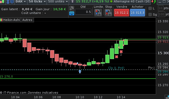Click the 15 270 price axis label
The image size is (169, 99).
(x=163, y=85)
